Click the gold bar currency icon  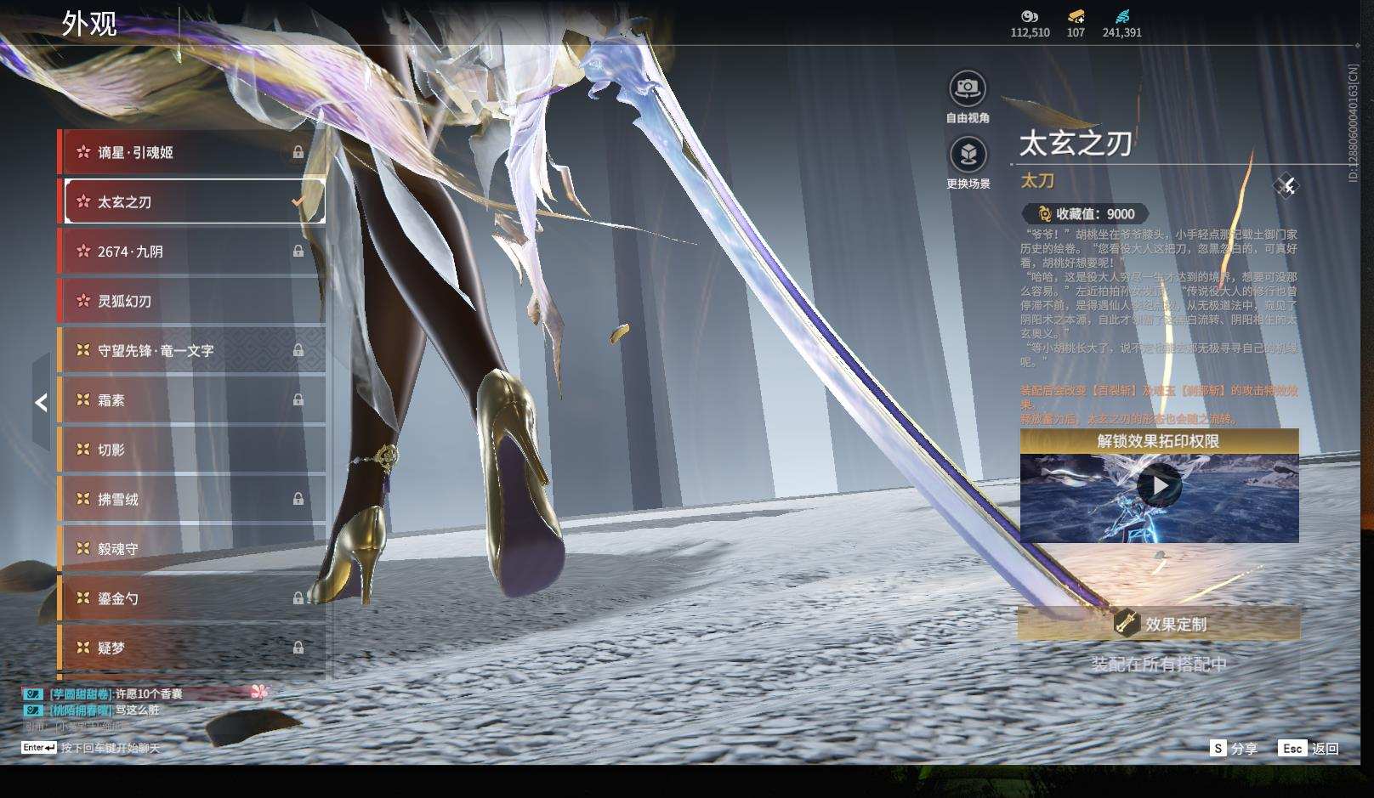click(x=1076, y=16)
